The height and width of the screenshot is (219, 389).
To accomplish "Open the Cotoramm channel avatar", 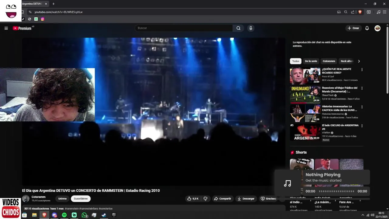I will click(x=26, y=199).
